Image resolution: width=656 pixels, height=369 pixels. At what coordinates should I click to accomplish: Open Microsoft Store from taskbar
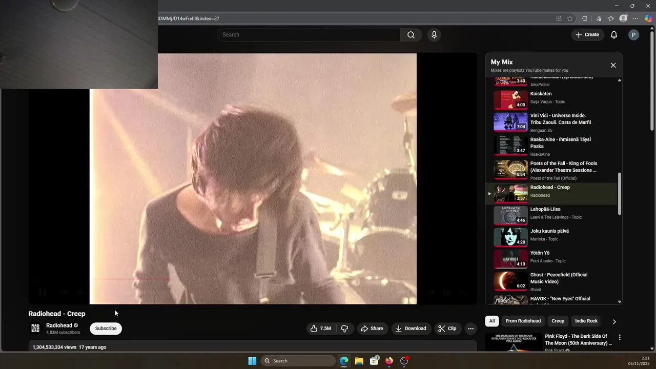(374, 361)
